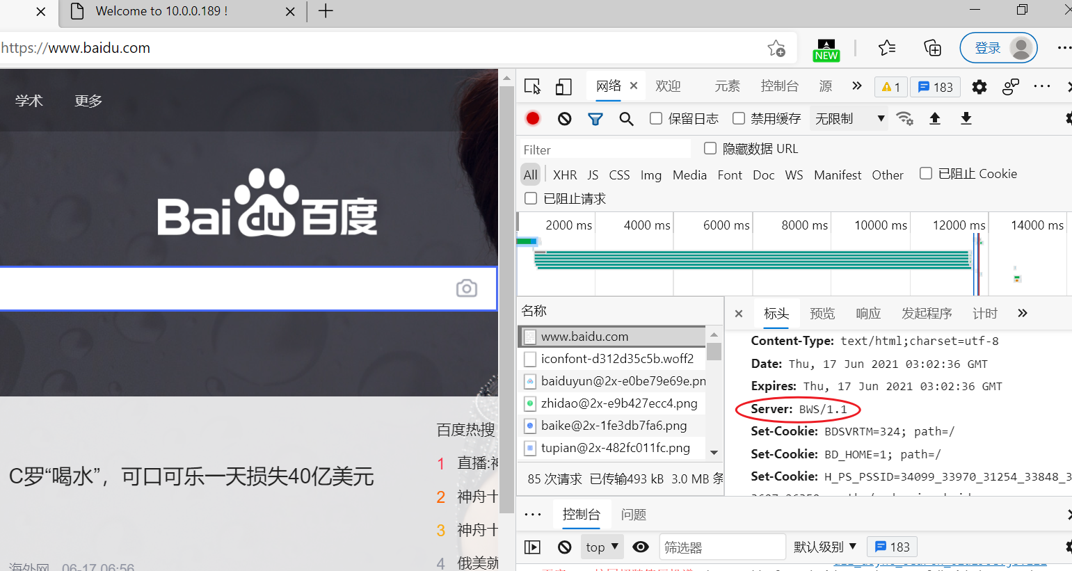
Task: Open the 无限制 throttling dropdown
Action: pyautogui.click(x=849, y=118)
